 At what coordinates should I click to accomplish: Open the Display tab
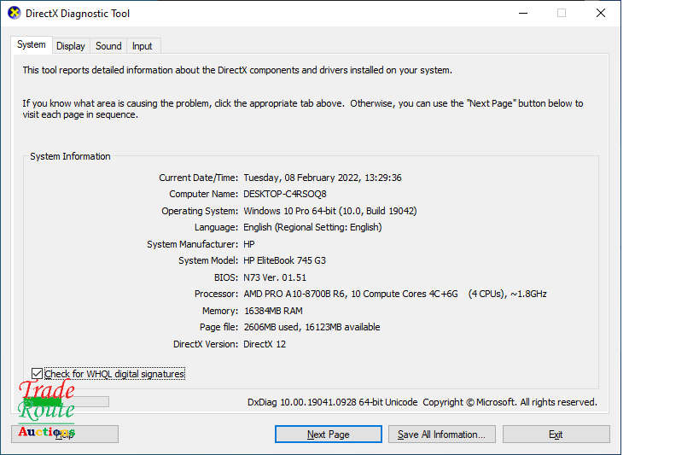(x=71, y=46)
